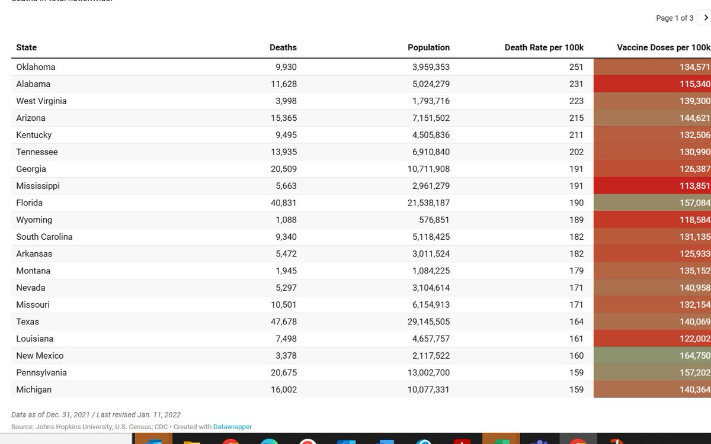Click Arizona death rate value 215
This screenshot has height=444, width=711.
click(x=577, y=118)
